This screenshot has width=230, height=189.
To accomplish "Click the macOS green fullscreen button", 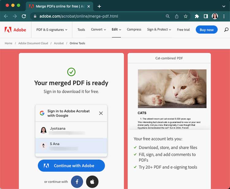I will (18, 6).
